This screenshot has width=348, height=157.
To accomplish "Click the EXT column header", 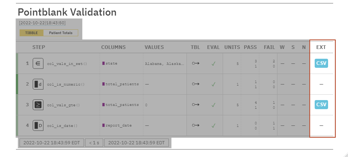I will 321,47.
